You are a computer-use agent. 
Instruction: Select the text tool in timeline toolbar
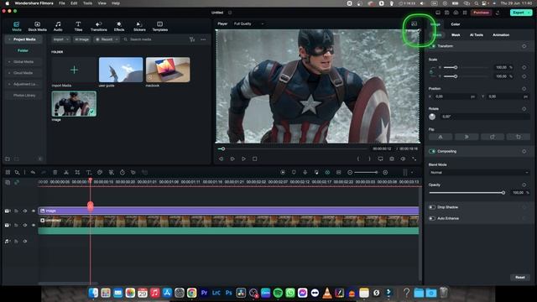(89, 172)
